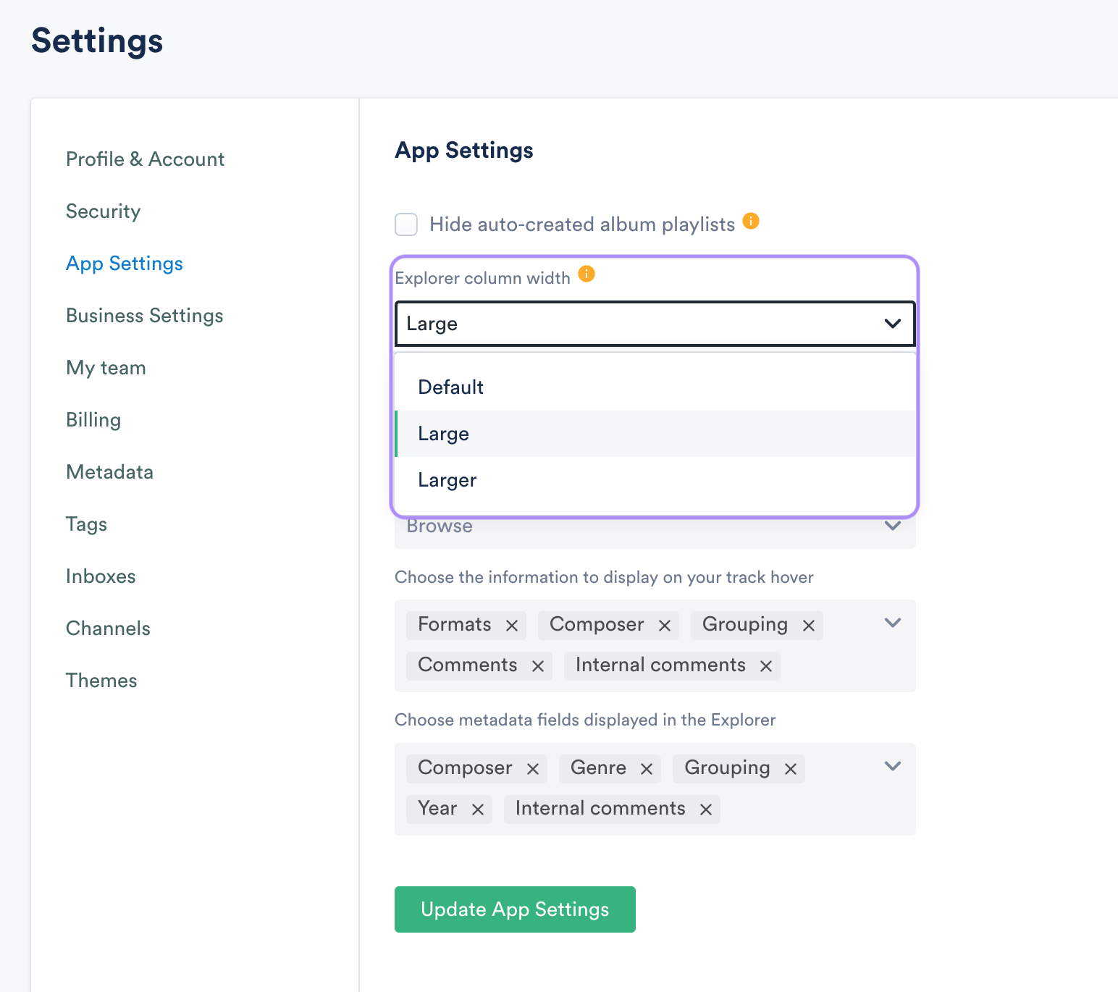The height and width of the screenshot is (992, 1118).
Task: Choose Large column width option
Action: click(x=655, y=434)
